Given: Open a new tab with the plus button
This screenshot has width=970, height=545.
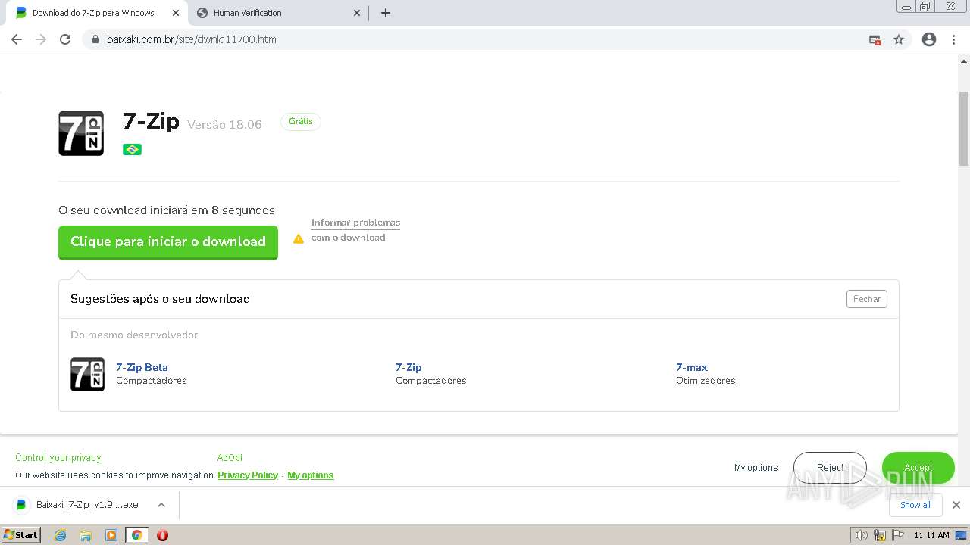Looking at the screenshot, I should click(385, 13).
